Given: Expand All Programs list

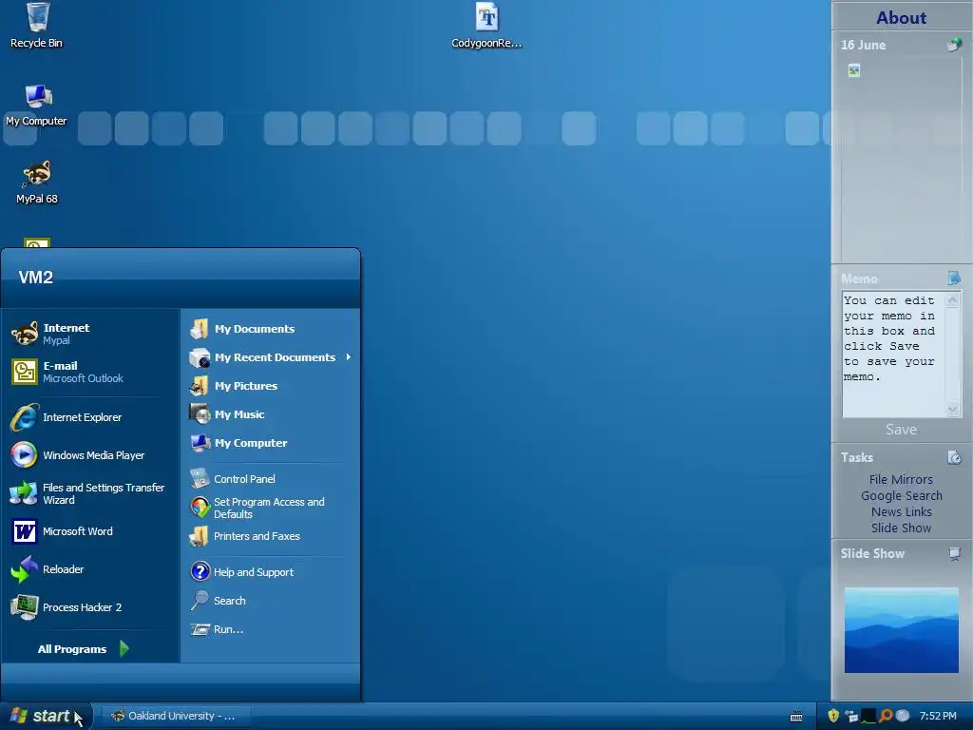Looking at the screenshot, I should click(84, 649).
